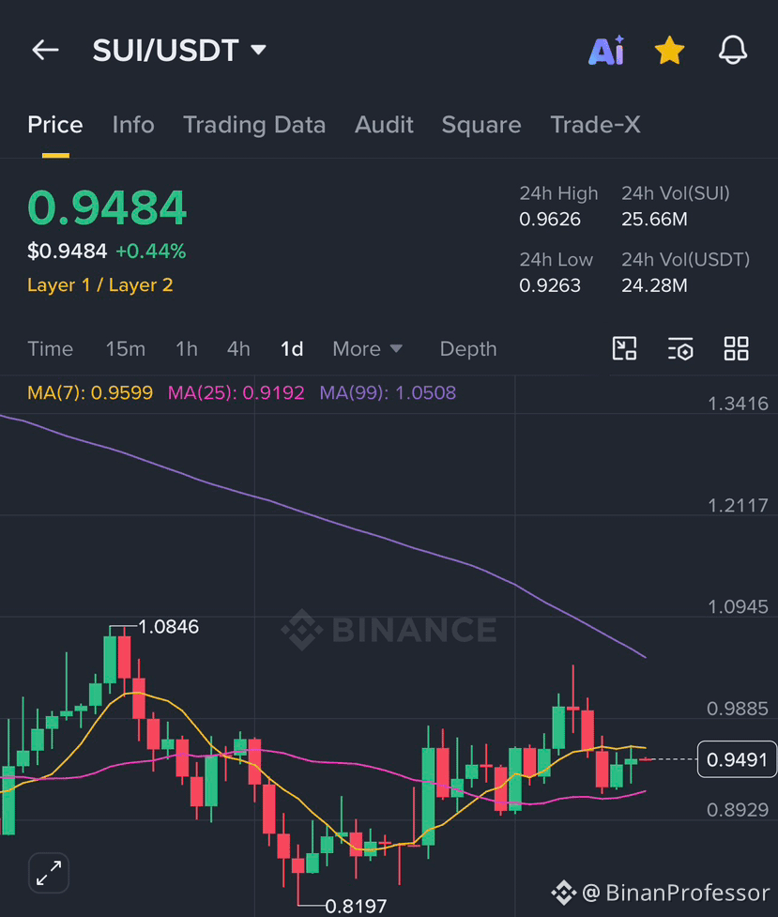Screen dimensions: 778x917
Task: Select the 15m chart interval
Action: 125,349
